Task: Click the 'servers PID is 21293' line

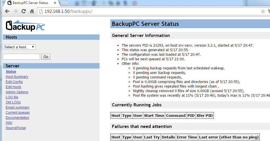Action: 187,45
